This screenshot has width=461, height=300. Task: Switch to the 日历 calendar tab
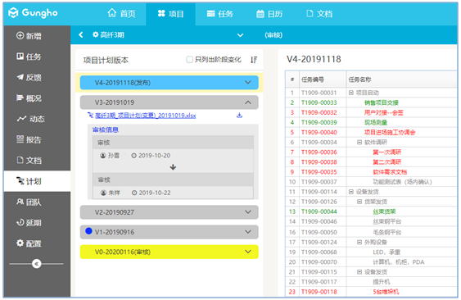269,14
